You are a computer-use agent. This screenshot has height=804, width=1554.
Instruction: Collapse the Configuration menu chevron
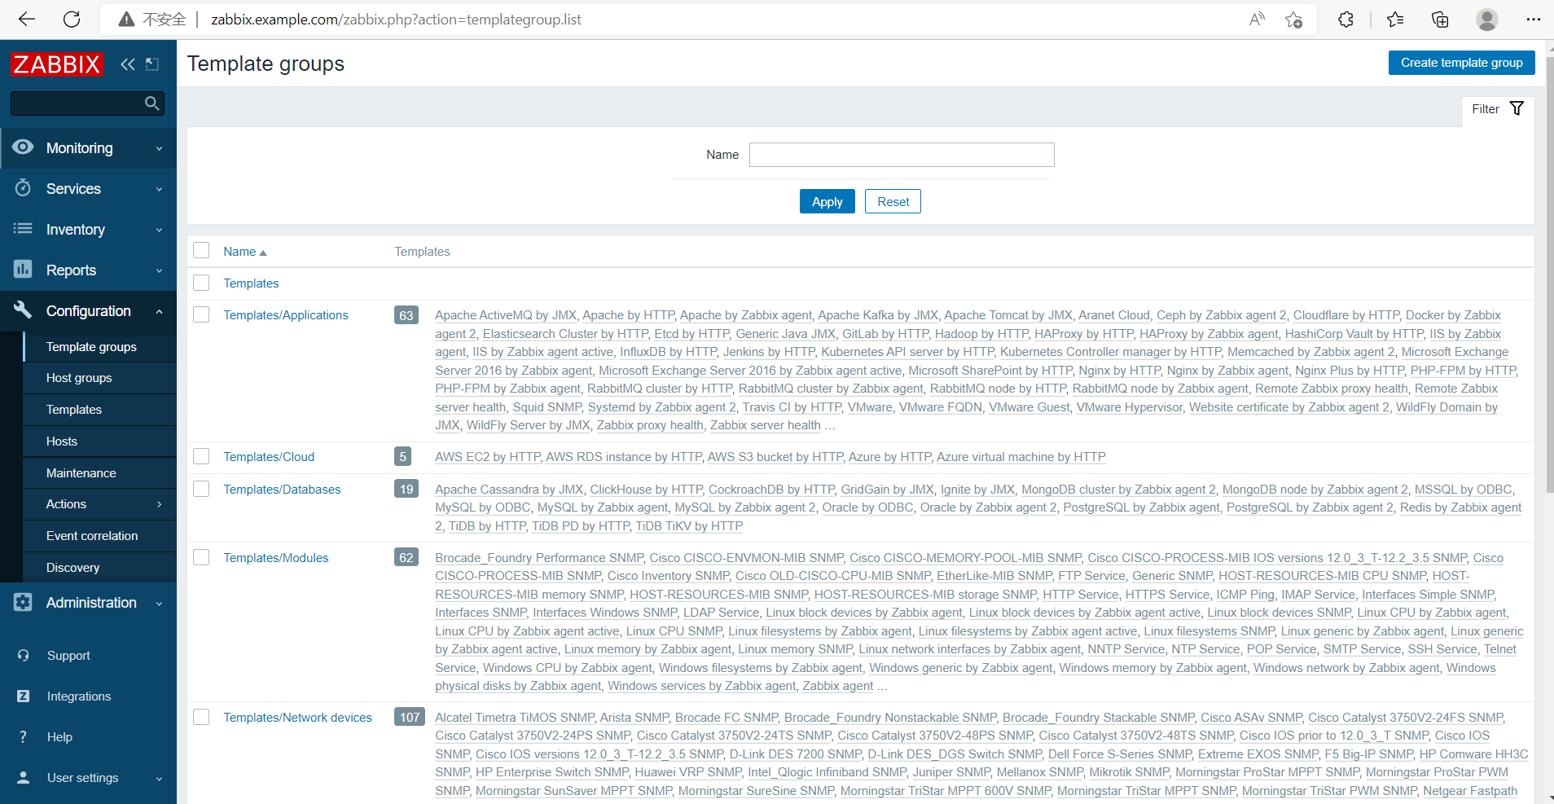(x=160, y=311)
